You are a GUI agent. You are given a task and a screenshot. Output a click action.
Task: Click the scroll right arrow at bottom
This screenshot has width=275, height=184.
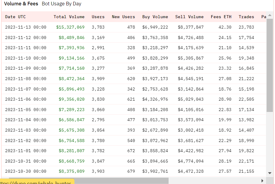262,181
